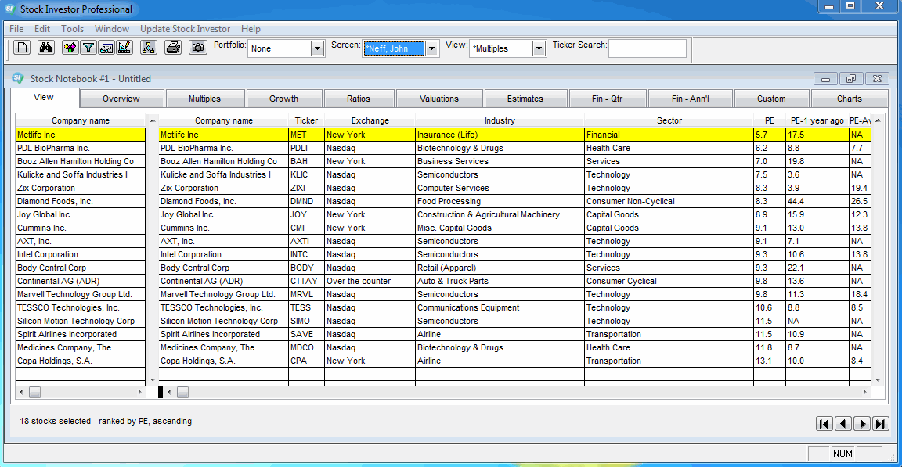Open the funnel screen filter editor

[88, 47]
